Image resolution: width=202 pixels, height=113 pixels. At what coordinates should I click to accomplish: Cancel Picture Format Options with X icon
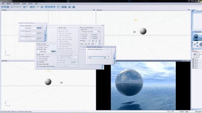tap(115, 61)
